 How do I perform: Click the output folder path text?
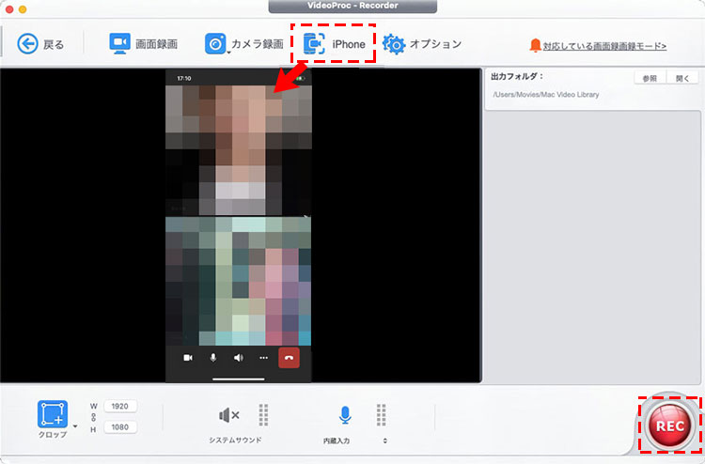point(546,95)
